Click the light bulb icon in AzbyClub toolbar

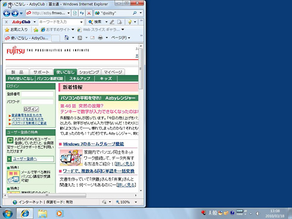coord(129,22)
